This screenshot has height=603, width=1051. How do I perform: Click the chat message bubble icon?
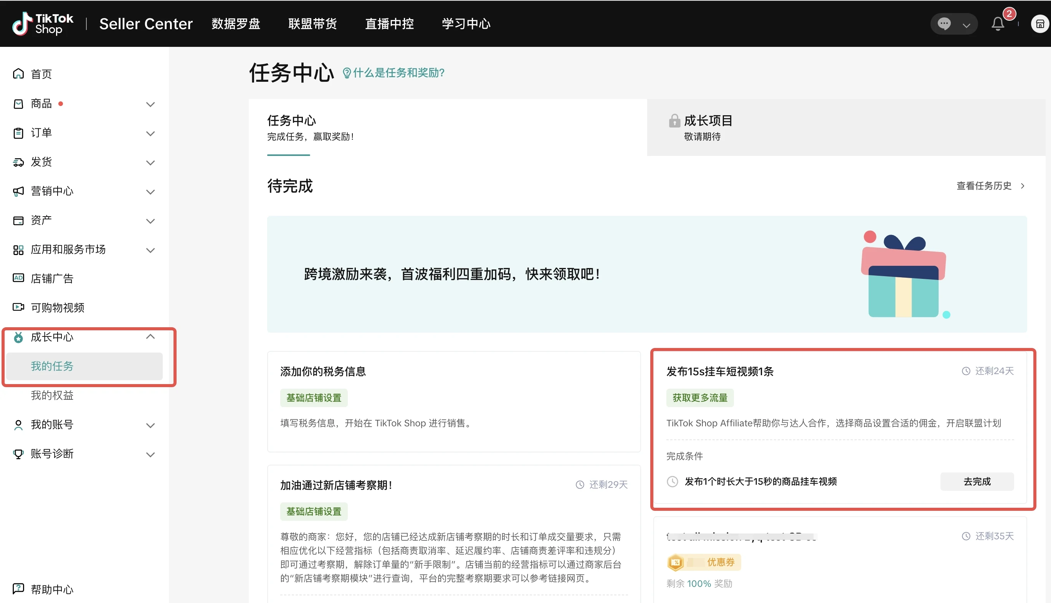tap(944, 23)
